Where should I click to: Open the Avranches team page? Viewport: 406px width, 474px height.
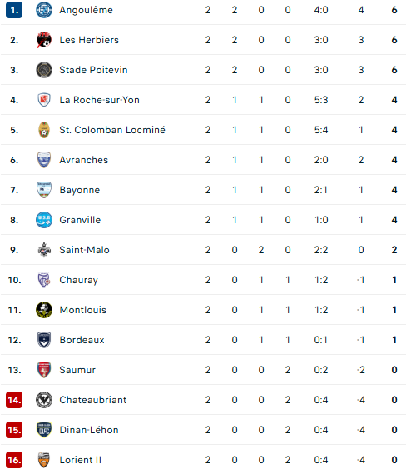pos(84,160)
